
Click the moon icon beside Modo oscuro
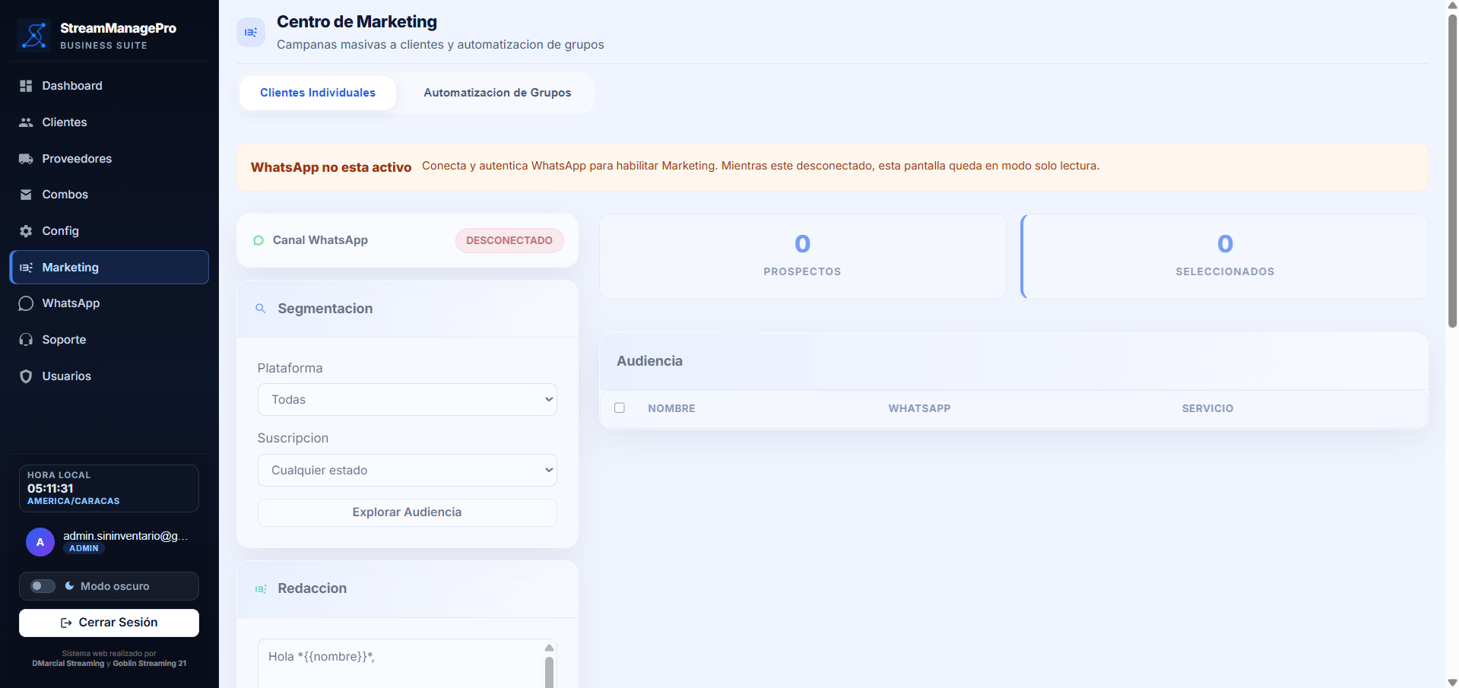69,586
